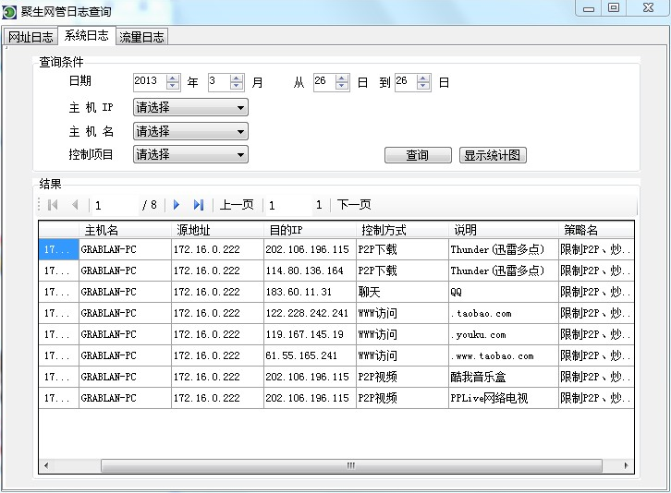671x493 pixels.
Task: Open the 控制项目 dropdown
Action: pyautogui.click(x=191, y=154)
